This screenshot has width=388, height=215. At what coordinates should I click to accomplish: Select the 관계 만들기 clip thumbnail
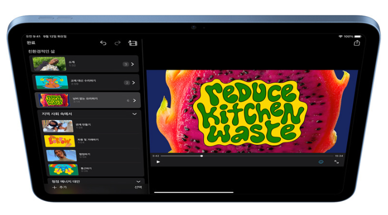coord(57,127)
